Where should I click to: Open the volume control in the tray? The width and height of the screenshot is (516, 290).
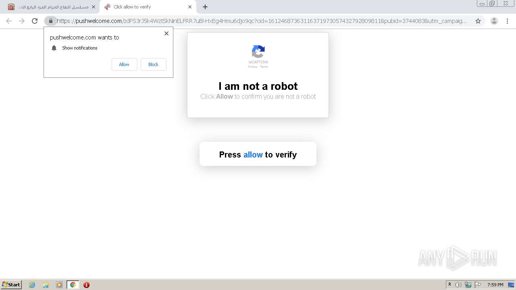pyautogui.click(x=458, y=285)
